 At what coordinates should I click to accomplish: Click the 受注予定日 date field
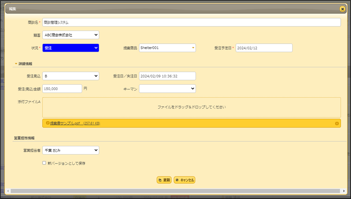coord(264,48)
